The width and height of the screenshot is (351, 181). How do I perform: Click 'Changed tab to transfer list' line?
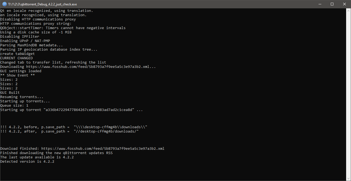[53, 62]
